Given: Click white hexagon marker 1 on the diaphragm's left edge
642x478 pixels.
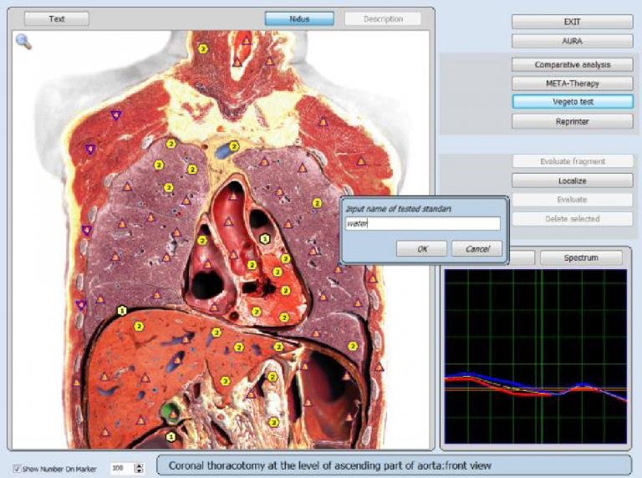Looking at the screenshot, I should pos(121,310).
